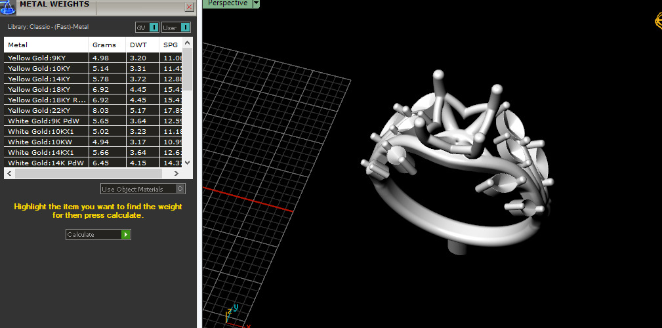
Task: Select the Yellow Gold:18KY row
Action: coord(93,89)
